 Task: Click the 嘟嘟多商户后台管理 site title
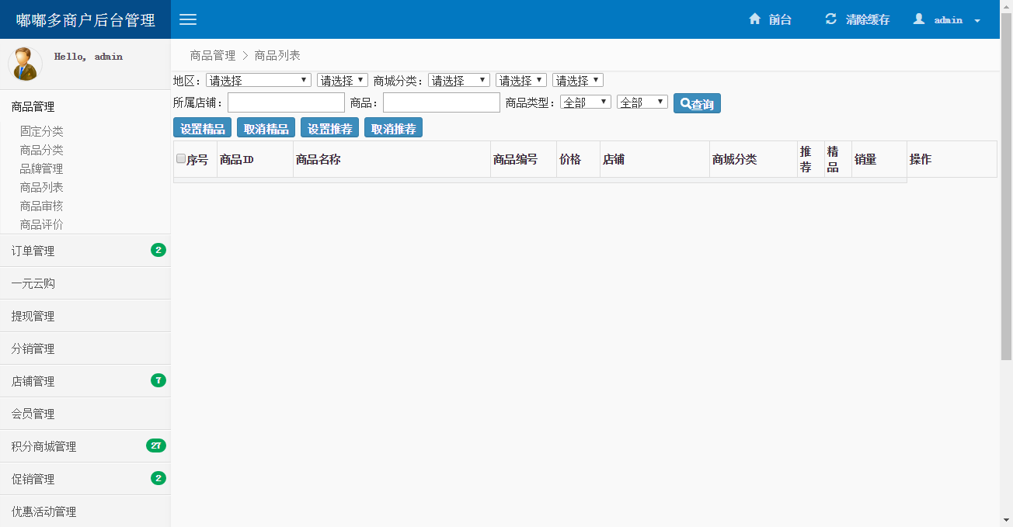click(x=85, y=20)
